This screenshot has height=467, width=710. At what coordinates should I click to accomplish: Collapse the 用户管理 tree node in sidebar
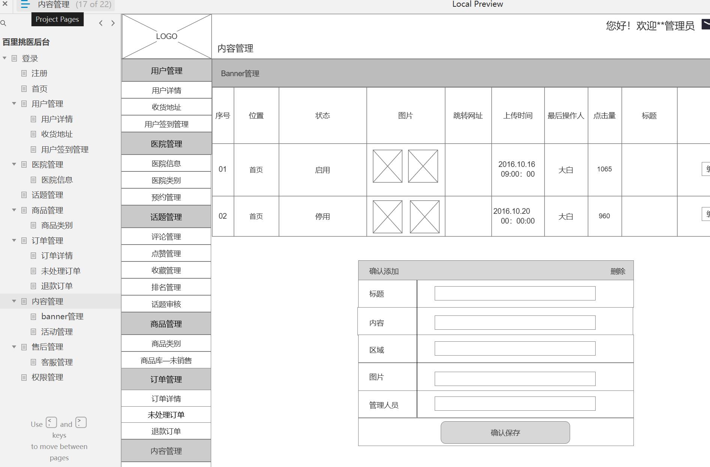(x=14, y=104)
